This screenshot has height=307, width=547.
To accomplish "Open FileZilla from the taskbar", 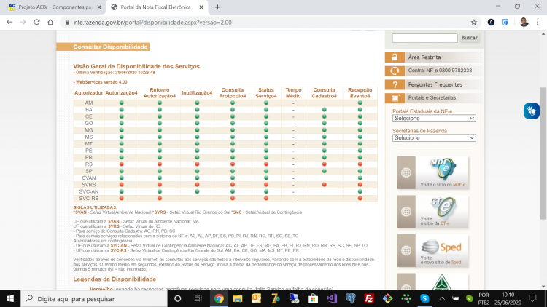I will point(369,299).
